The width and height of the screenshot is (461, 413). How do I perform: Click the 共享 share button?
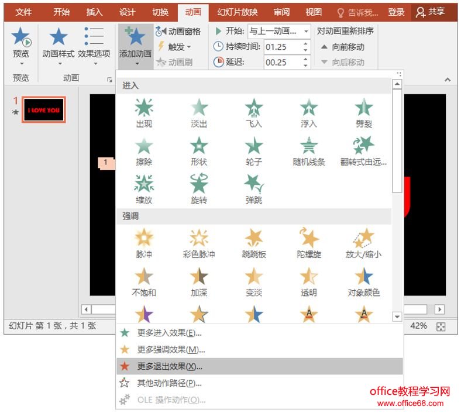(429, 12)
